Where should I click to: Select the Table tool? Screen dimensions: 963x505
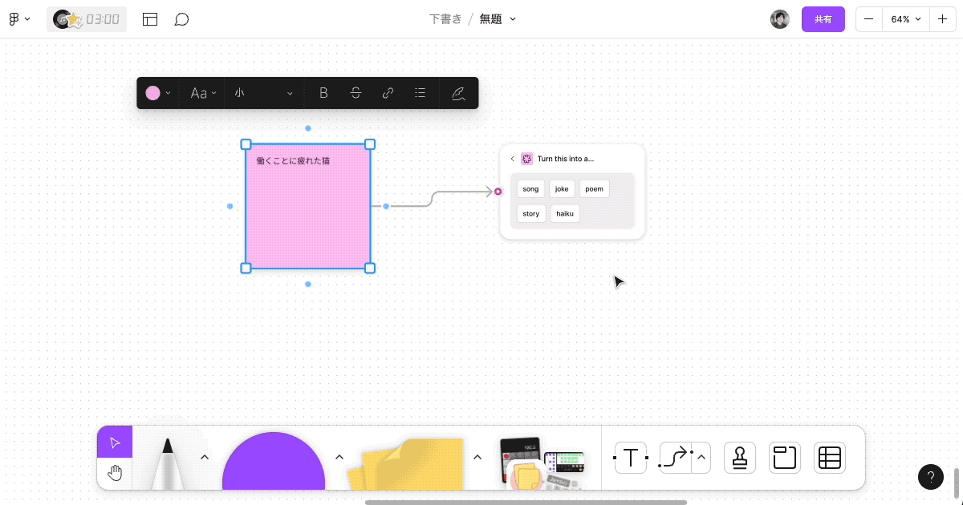tap(829, 458)
